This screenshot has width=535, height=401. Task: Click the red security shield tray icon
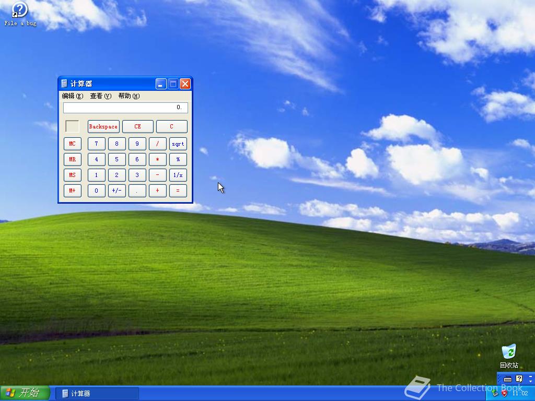[x=504, y=394]
